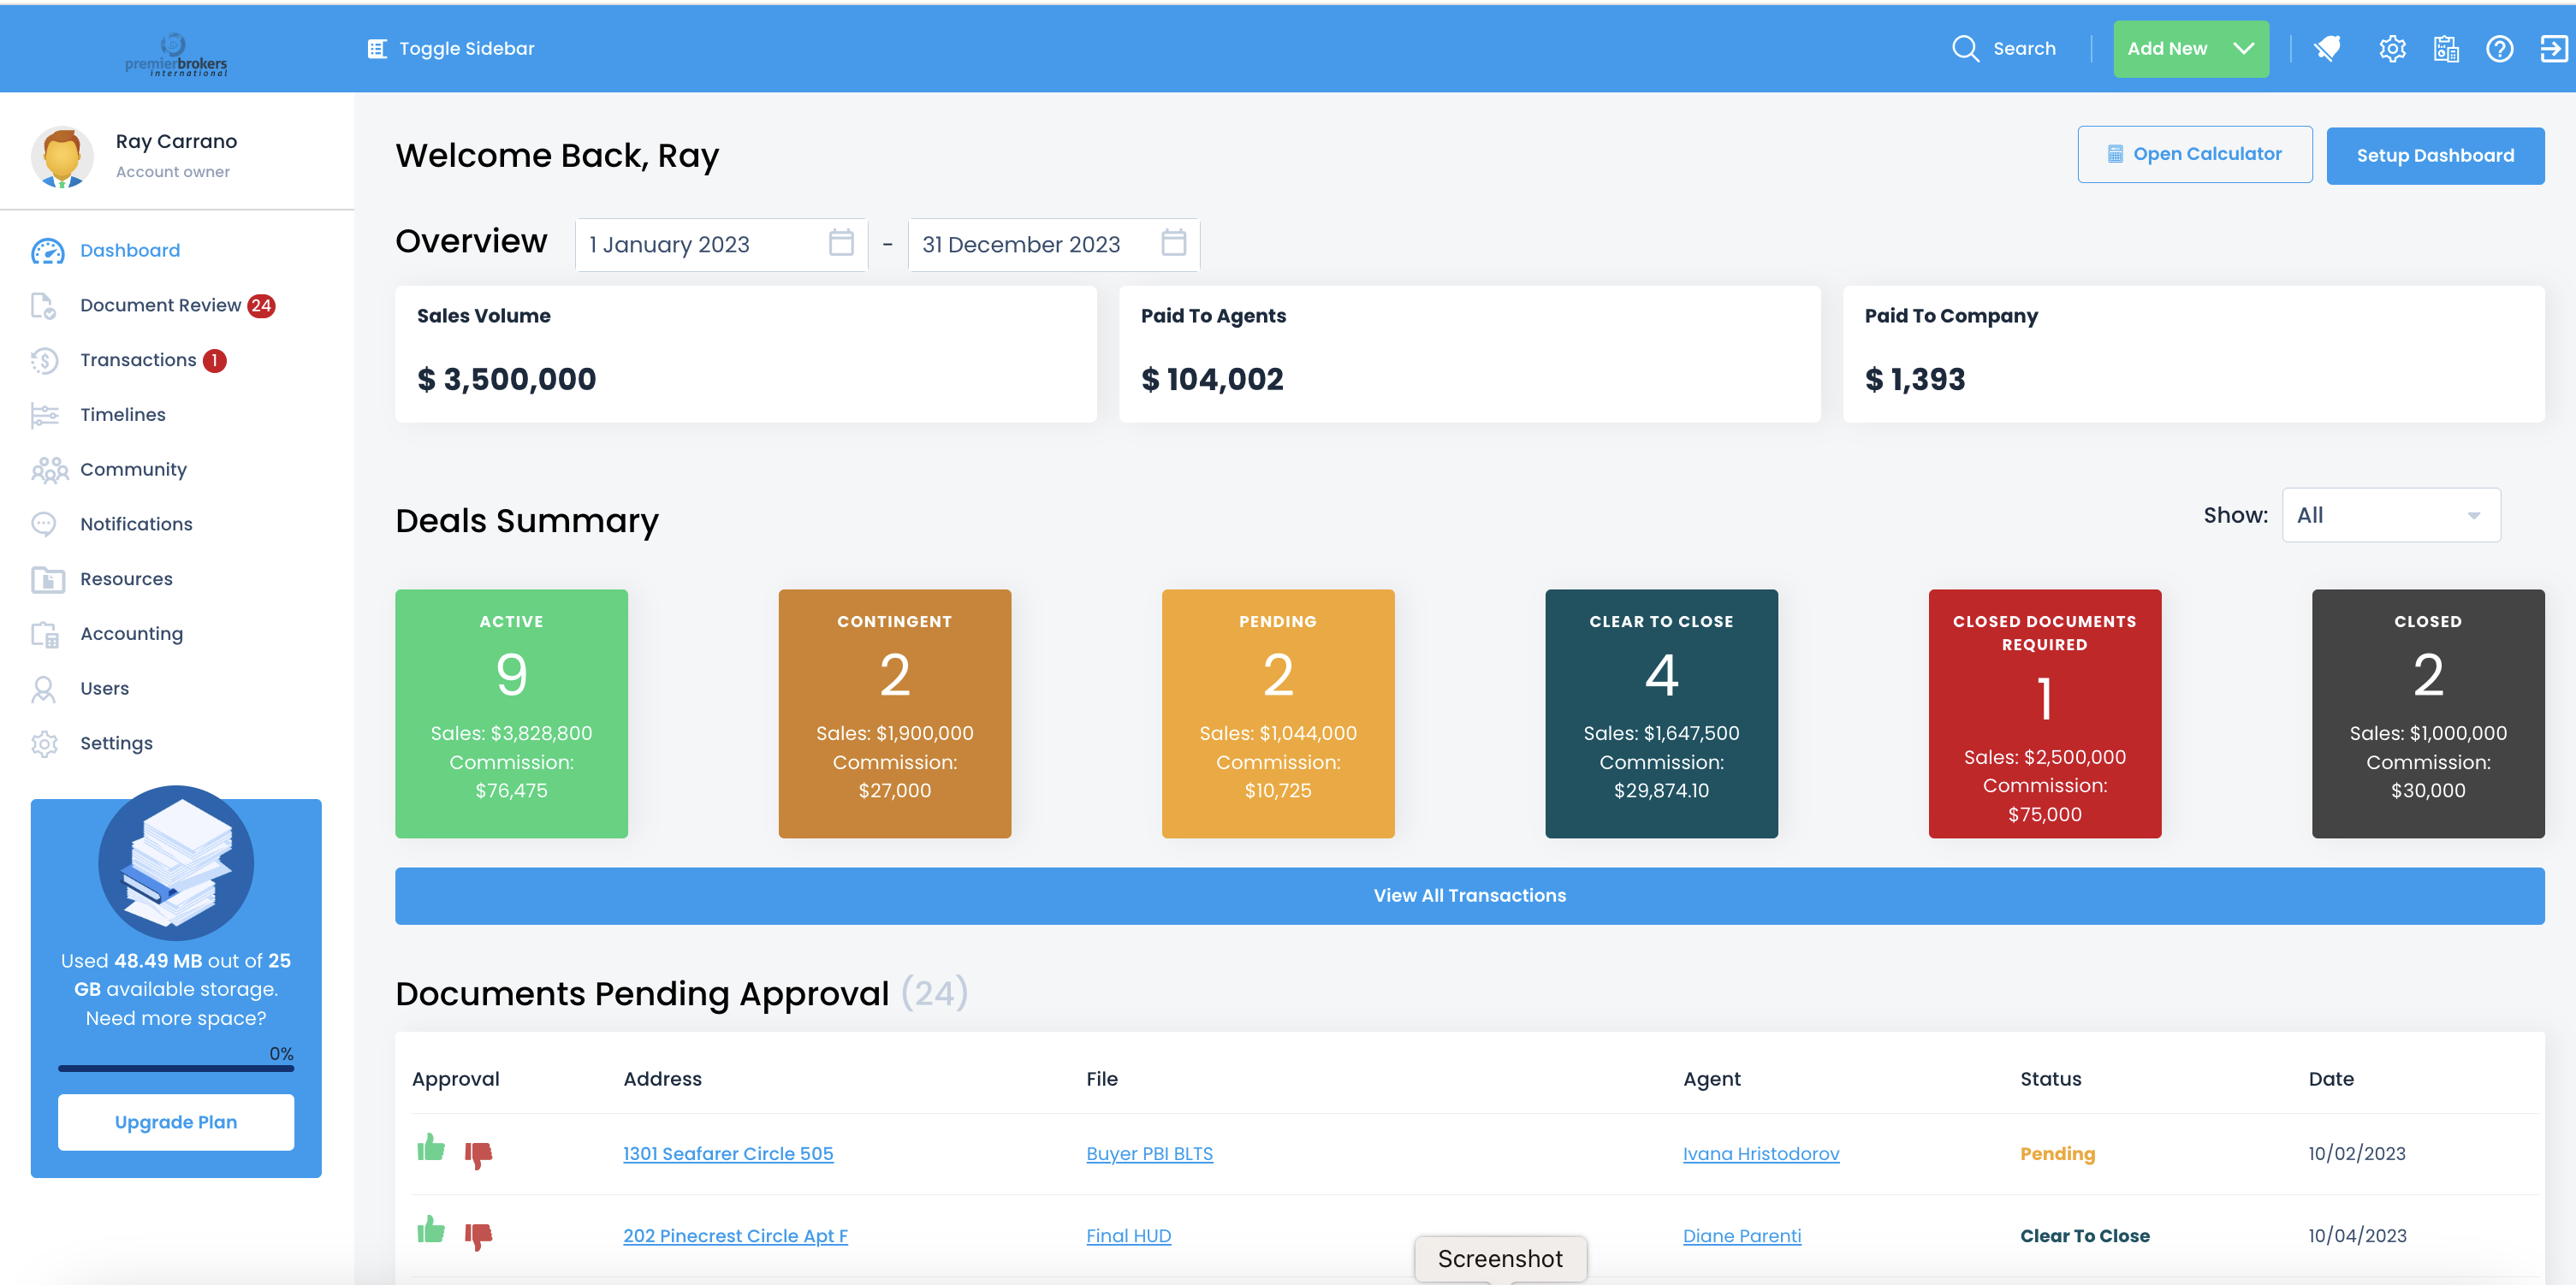Viewport: 2576px width, 1285px height.
Task: Click the Date column header
Action: point(2330,1079)
